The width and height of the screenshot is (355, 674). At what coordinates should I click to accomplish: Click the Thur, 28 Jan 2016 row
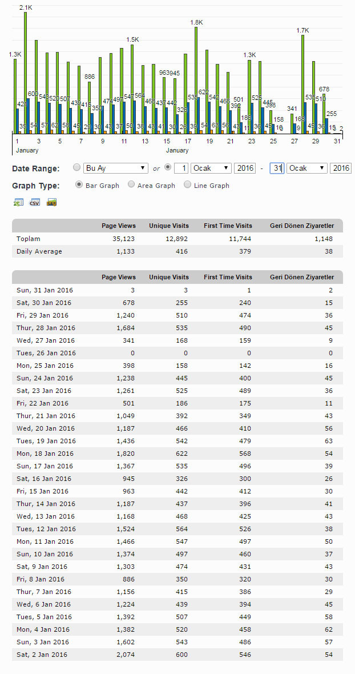coord(177,328)
